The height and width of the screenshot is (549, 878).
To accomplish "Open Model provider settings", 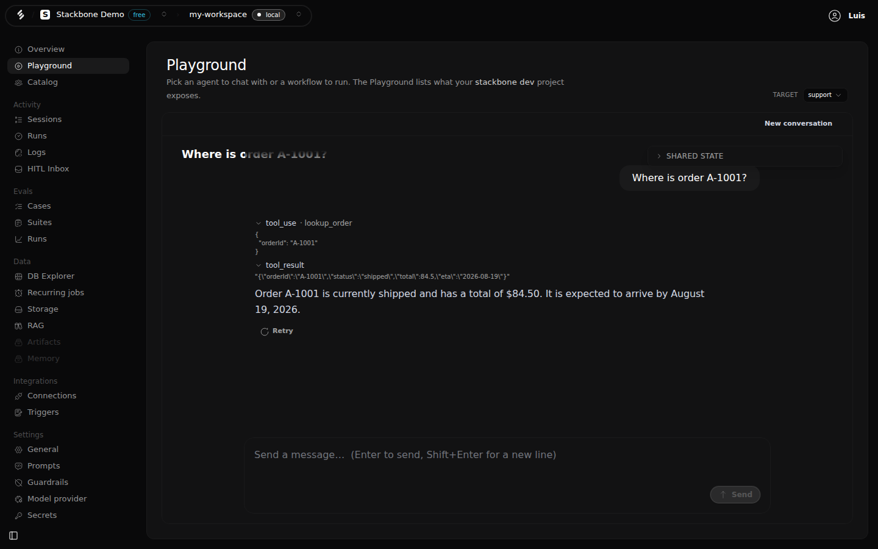I will tap(68, 499).
